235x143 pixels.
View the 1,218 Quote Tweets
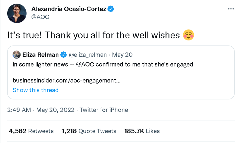click(89, 131)
